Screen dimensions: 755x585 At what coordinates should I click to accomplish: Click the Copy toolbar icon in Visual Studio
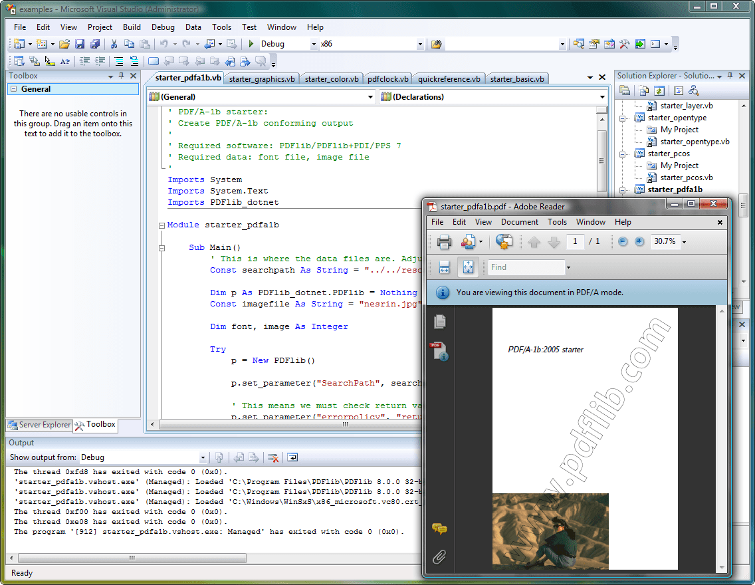coord(129,44)
